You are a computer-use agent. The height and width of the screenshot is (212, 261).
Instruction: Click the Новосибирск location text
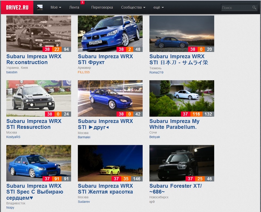click(x=159, y=197)
